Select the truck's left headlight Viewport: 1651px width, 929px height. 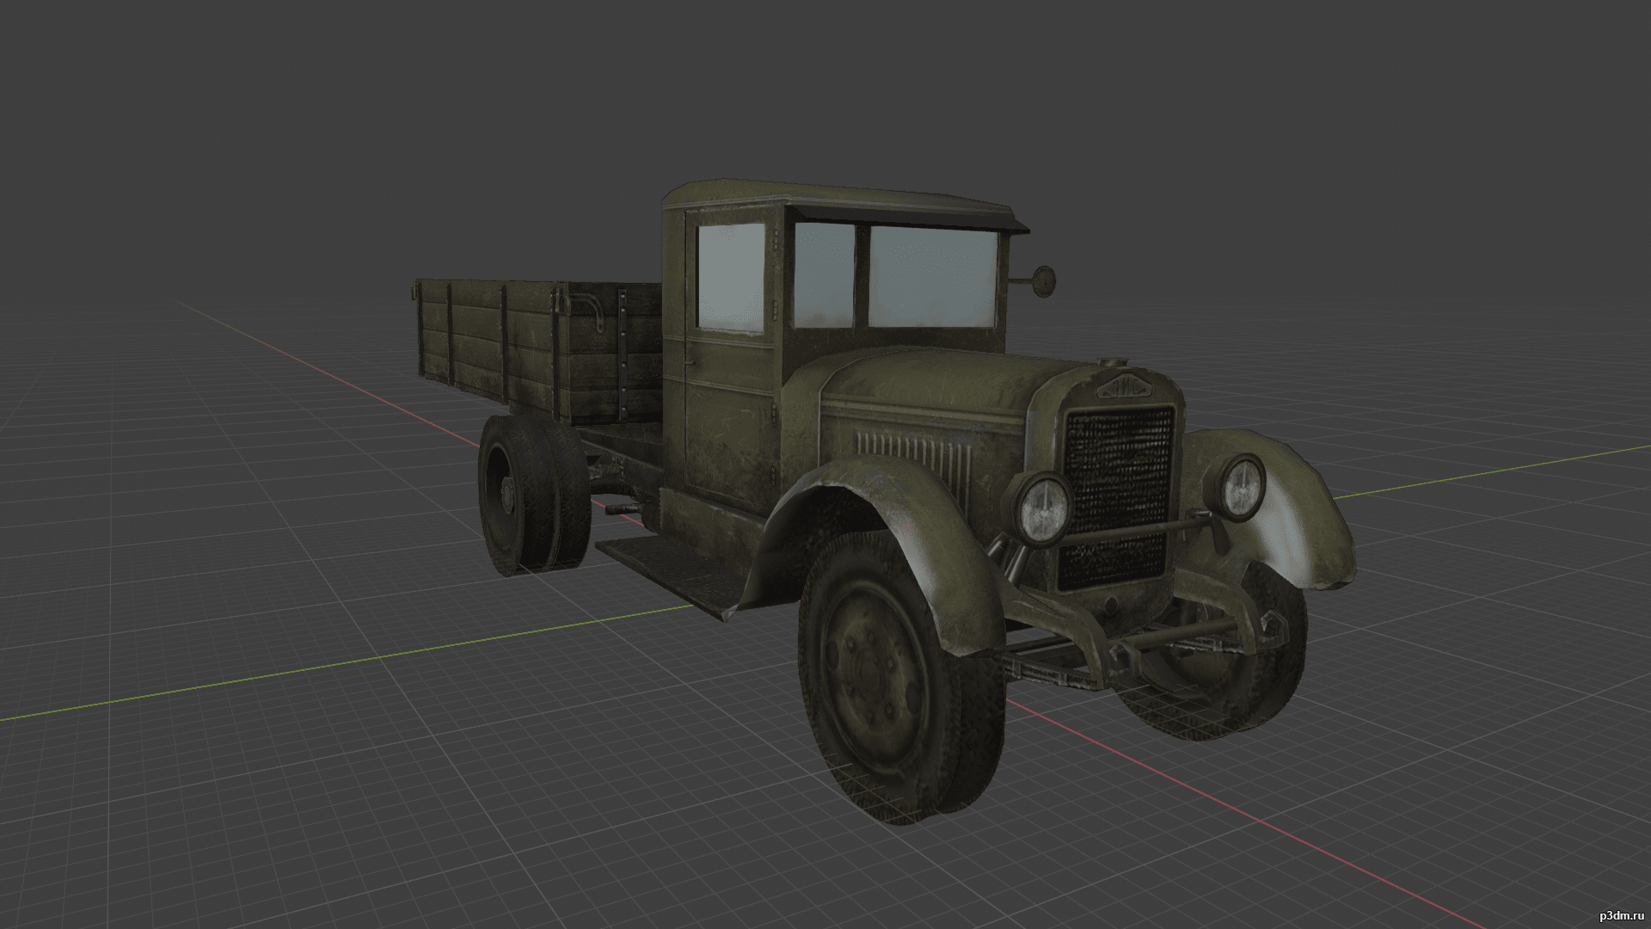(x=1043, y=508)
